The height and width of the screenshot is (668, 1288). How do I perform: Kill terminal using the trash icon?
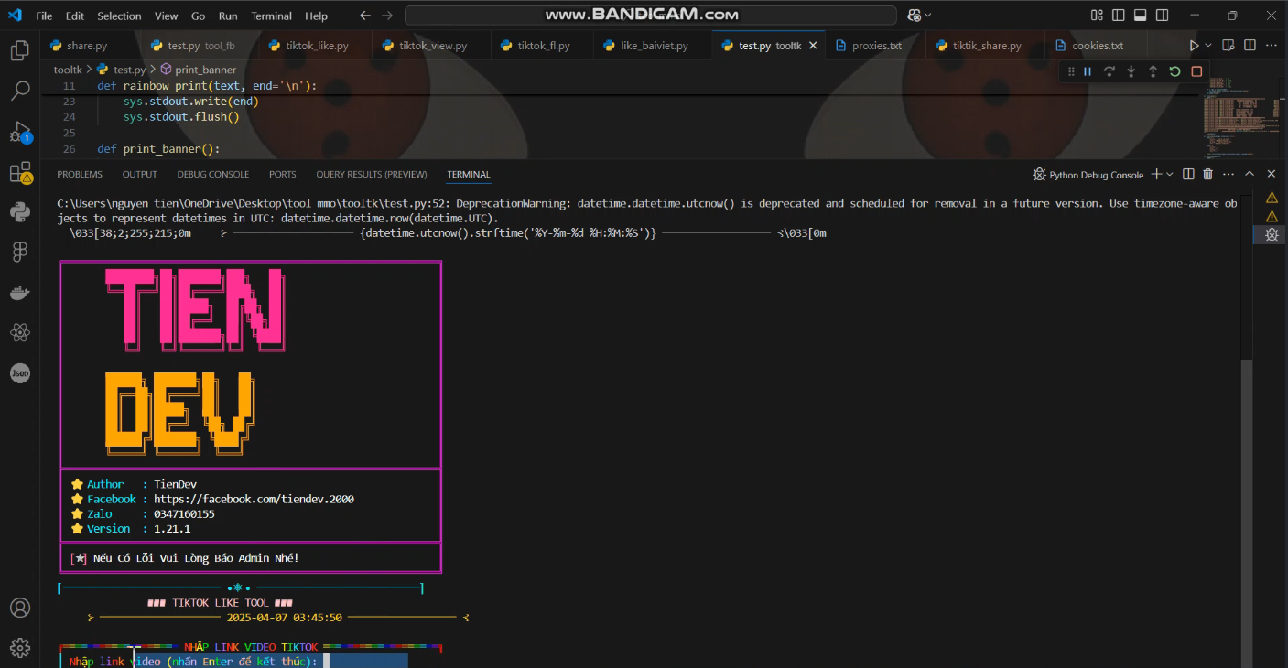tap(1207, 174)
